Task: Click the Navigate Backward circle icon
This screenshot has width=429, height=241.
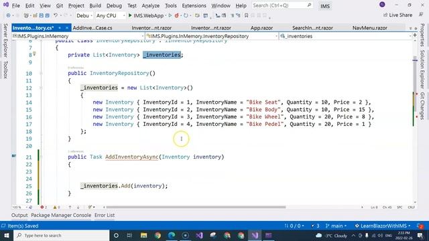Action: point(8,15)
